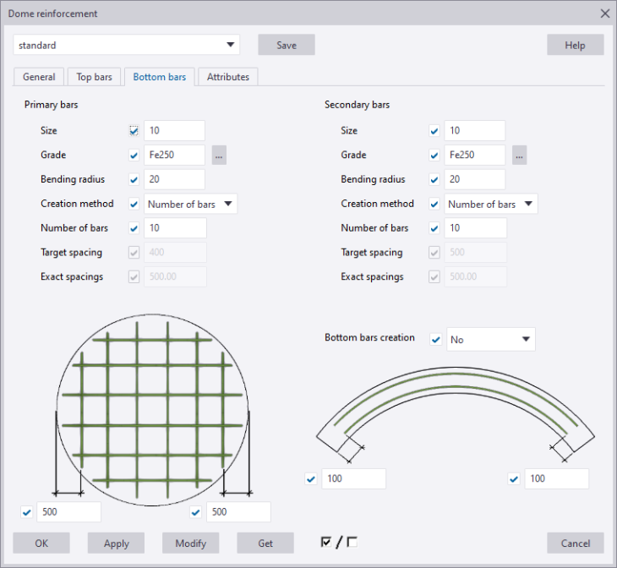This screenshot has height=568, width=617.
Task: Open the Bottom bars creation dropdown
Action: point(490,339)
